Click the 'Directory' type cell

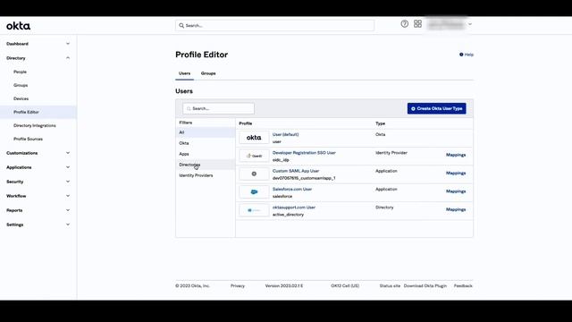tap(384, 208)
